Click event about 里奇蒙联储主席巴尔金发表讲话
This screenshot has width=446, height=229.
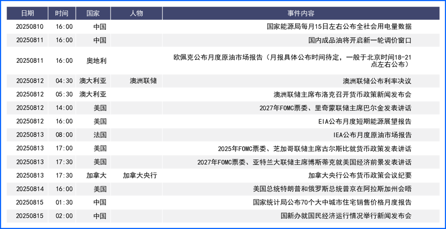(x=335, y=108)
